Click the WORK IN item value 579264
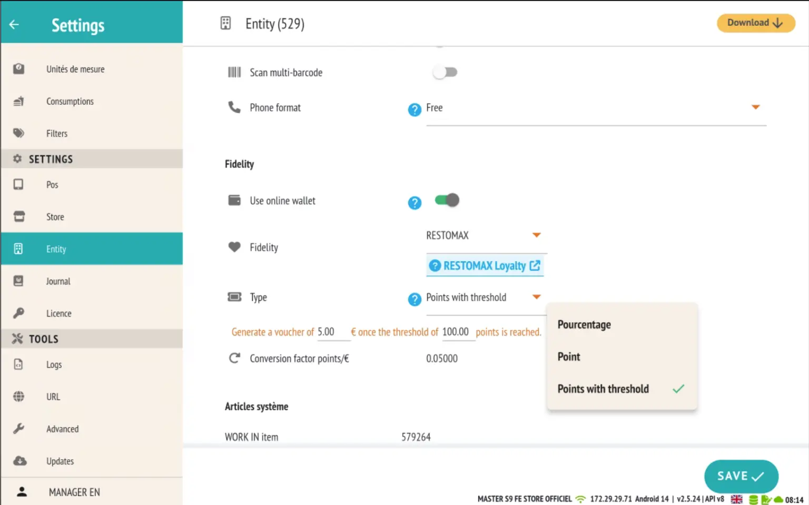This screenshot has width=809, height=505. pos(416,437)
